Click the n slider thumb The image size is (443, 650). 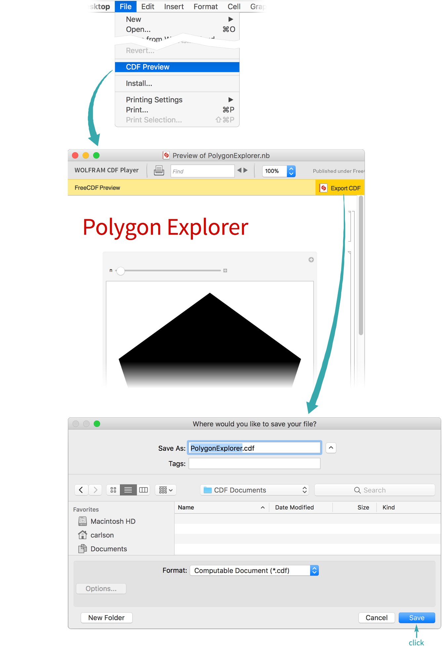121,271
